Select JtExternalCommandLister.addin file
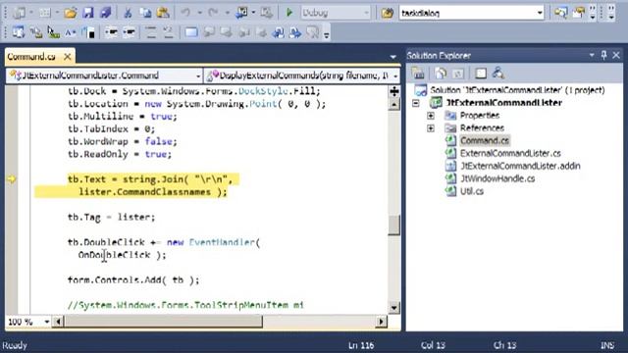The width and height of the screenshot is (628, 353). point(520,166)
